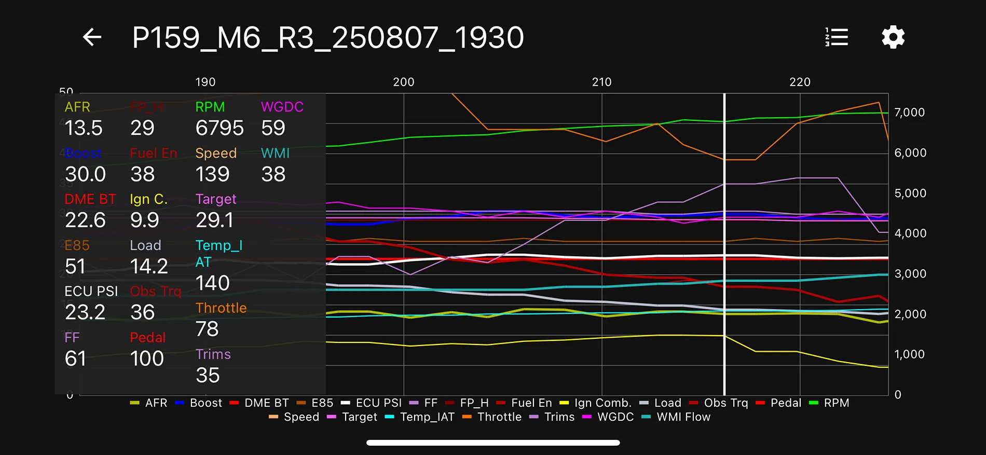Screen dimensions: 986x455
Task: Toggle AFR series in the legend
Action: click(x=148, y=403)
